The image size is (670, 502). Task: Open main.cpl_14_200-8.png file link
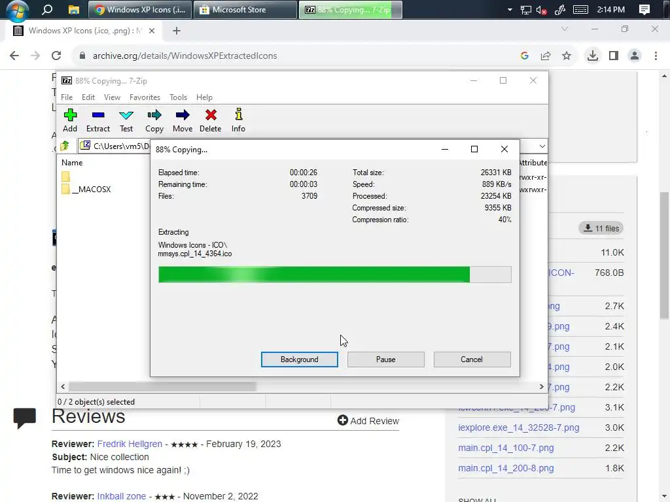506,468
